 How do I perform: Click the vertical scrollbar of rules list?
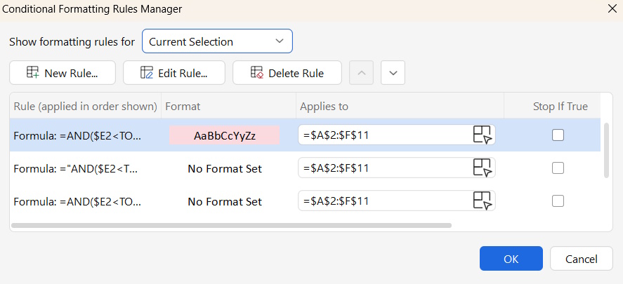(606, 150)
